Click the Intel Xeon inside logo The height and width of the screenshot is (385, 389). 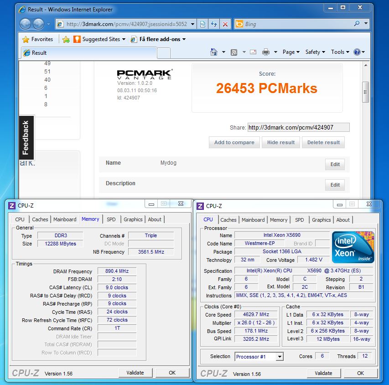353,247
